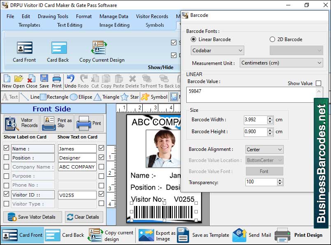Check the Show Value barcode option
The width and height of the screenshot is (331, 245).
(319, 83)
